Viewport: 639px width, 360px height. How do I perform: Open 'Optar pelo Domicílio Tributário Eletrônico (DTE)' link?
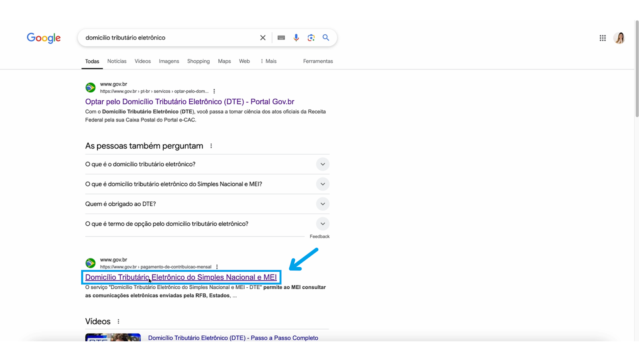tap(190, 101)
